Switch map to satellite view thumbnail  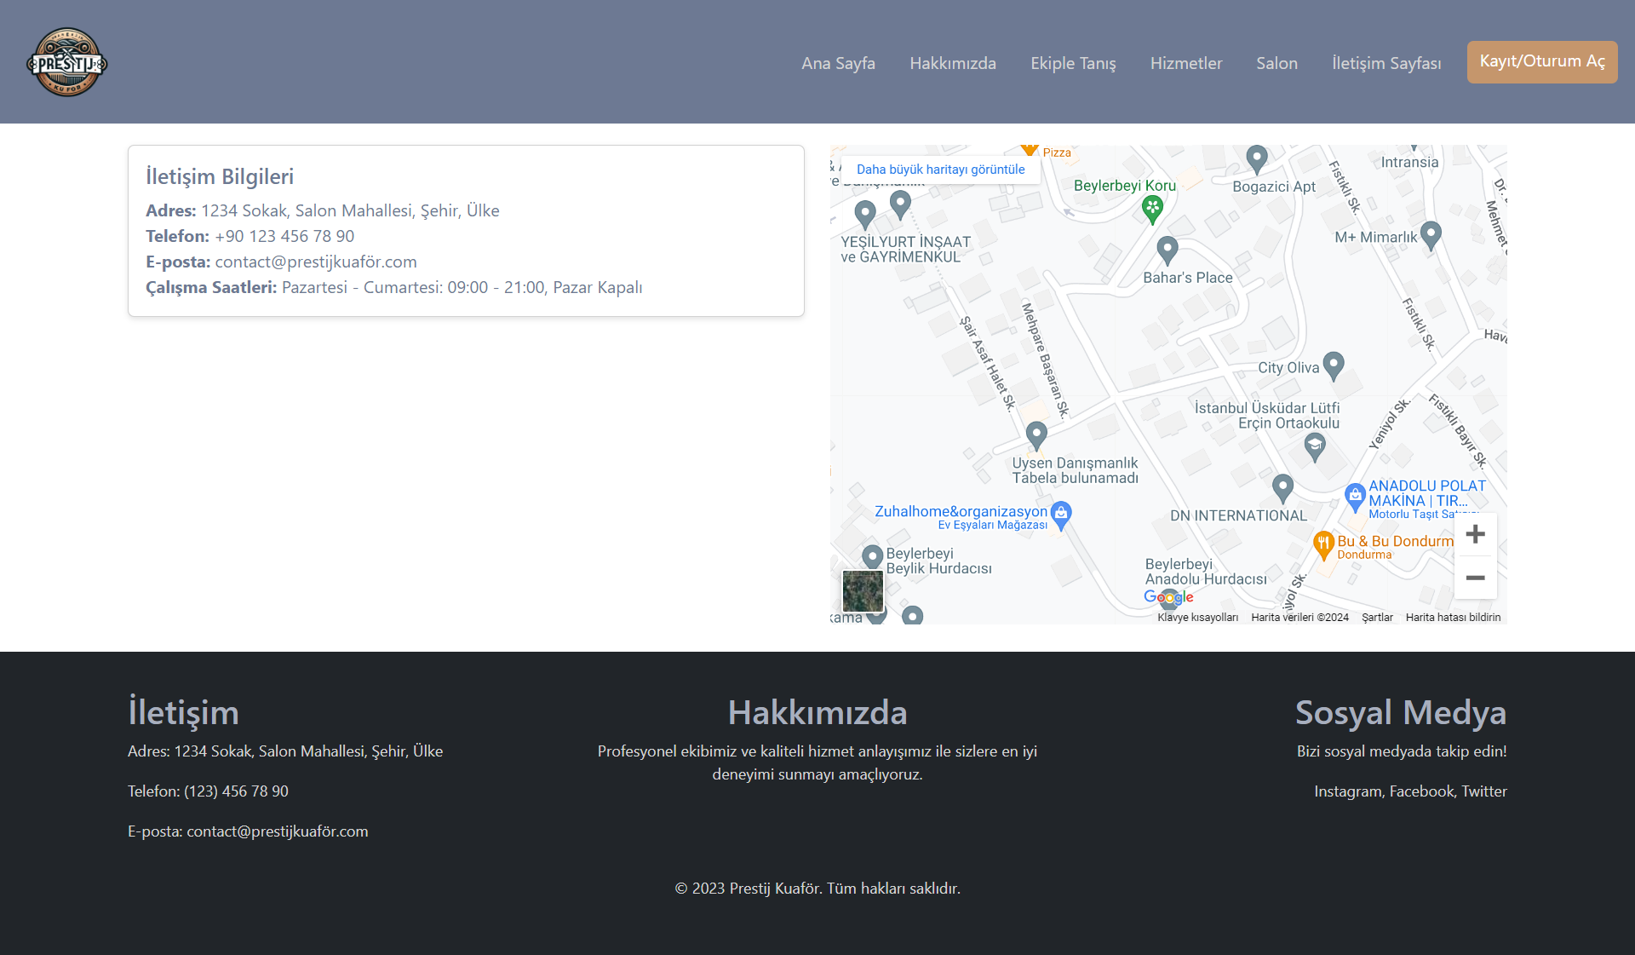click(x=863, y=590)
